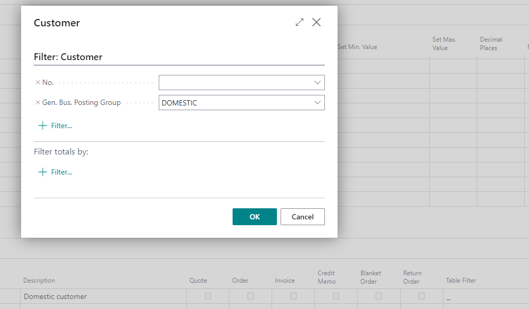Click the Decimal Places column header
The image size is (529, 309).
click(x=491, y=44)
